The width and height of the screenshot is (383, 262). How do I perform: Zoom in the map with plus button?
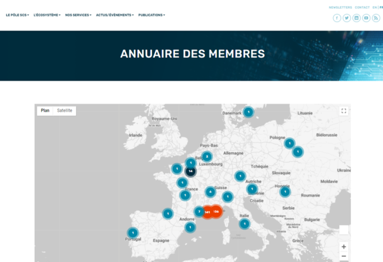[344, 247]
